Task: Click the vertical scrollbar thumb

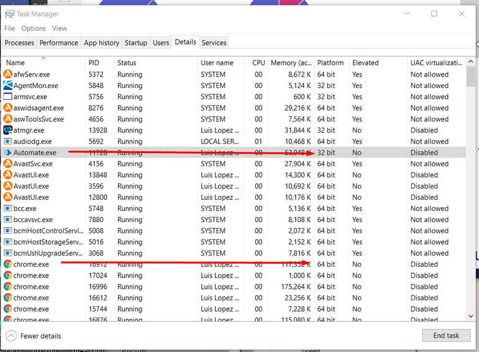Action: pyautogui.click(x=471, y=77)
